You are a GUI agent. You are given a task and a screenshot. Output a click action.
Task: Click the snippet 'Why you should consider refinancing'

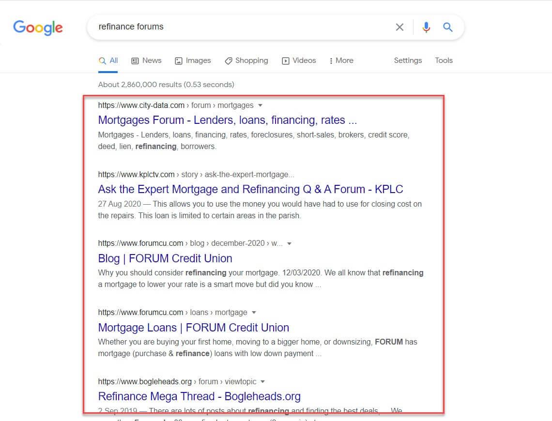point(261,279)
